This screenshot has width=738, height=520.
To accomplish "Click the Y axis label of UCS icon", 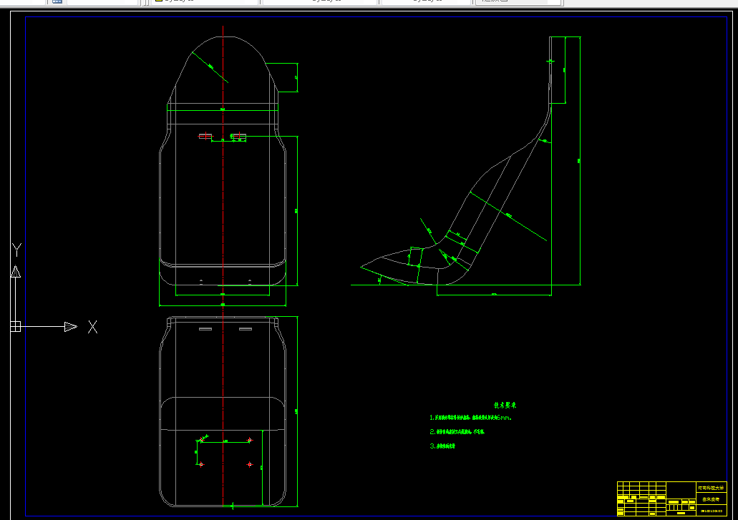I will (x=16, y=250).
